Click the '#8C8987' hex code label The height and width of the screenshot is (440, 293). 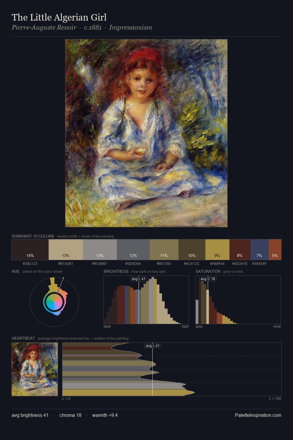tap(100, 263)
